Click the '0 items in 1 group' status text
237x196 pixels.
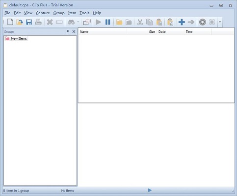click(x=16, y=191)
